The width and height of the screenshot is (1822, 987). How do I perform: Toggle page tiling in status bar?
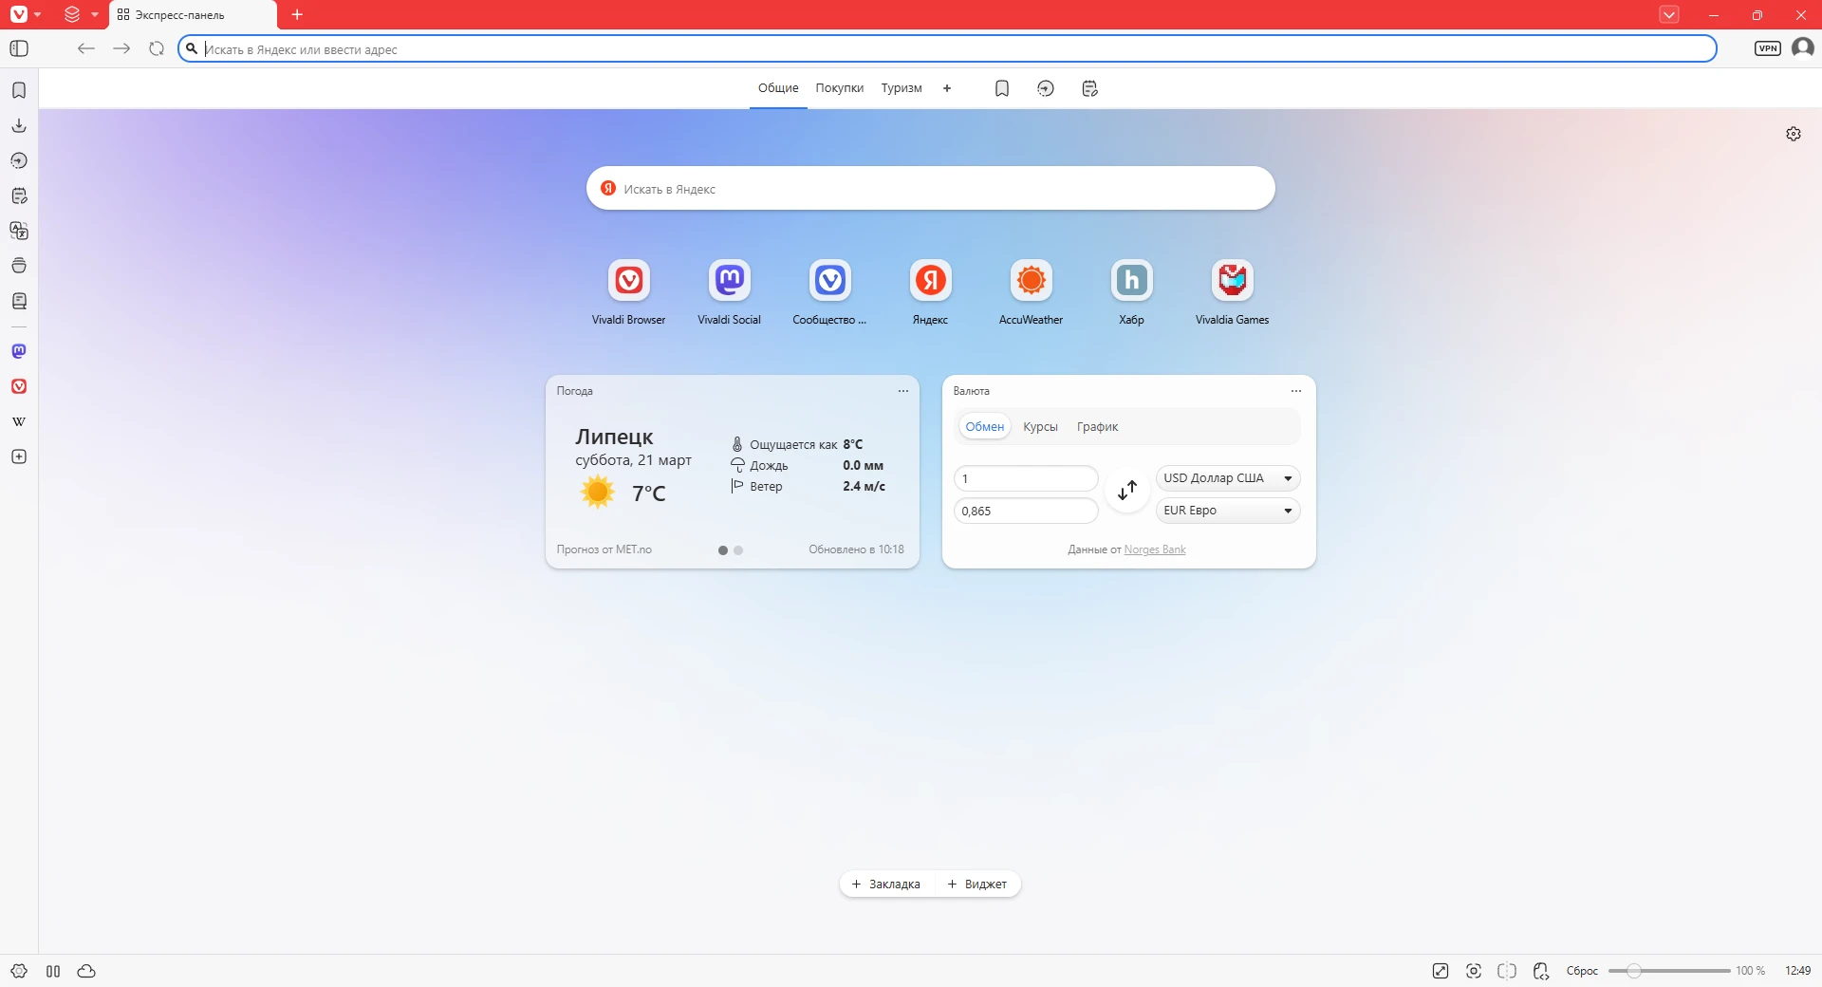point(1506,971)
